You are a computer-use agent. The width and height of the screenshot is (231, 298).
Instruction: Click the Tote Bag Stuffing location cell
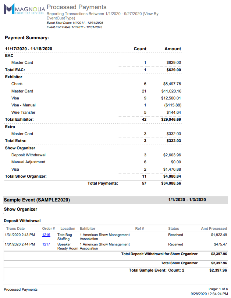[x=65, y=237]
